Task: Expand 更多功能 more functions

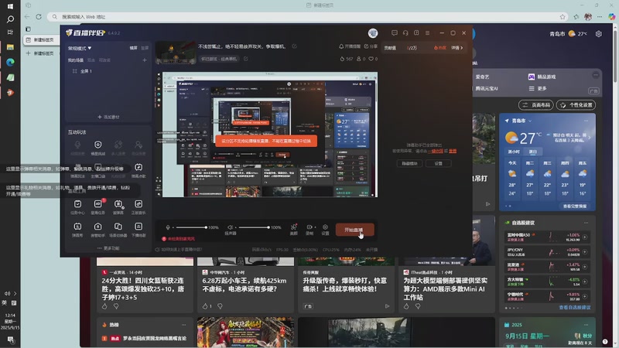Action: point(108,248)
